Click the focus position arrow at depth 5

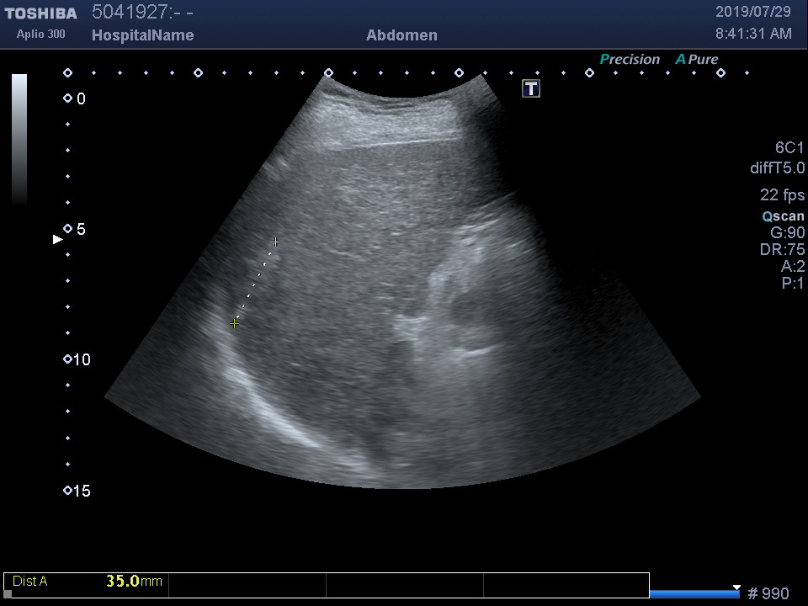point(58,240)
